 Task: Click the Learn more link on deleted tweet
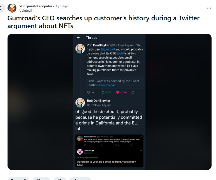click(107, 85)
